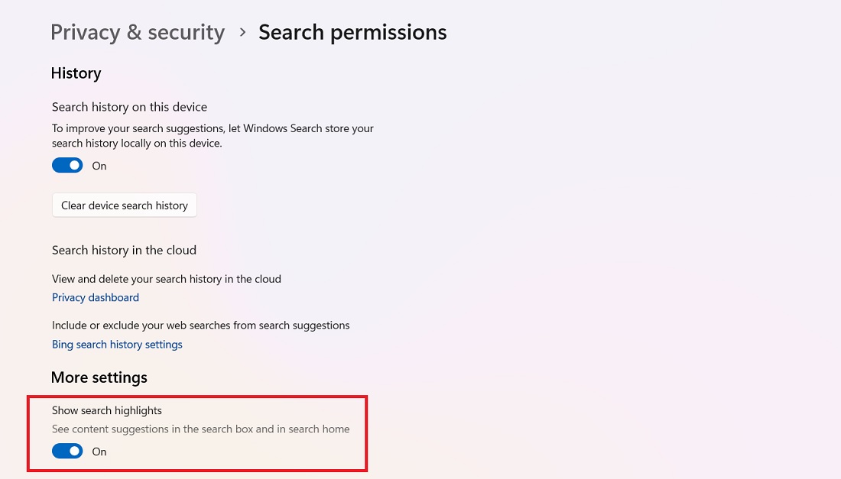Click the On label beside search highlights toggle
The width and height of the screenshot is (841, 479).
(99, 451)
